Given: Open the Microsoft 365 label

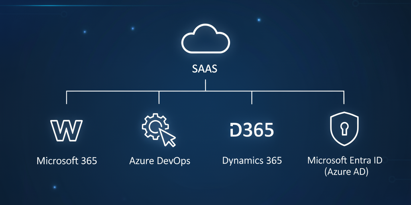Looking at the screenshot, I should 67,161.
